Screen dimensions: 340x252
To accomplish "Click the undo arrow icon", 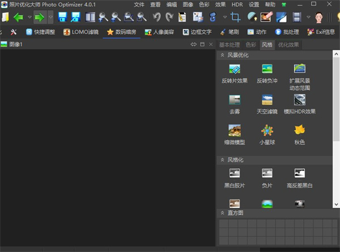I will pos(156,17).
